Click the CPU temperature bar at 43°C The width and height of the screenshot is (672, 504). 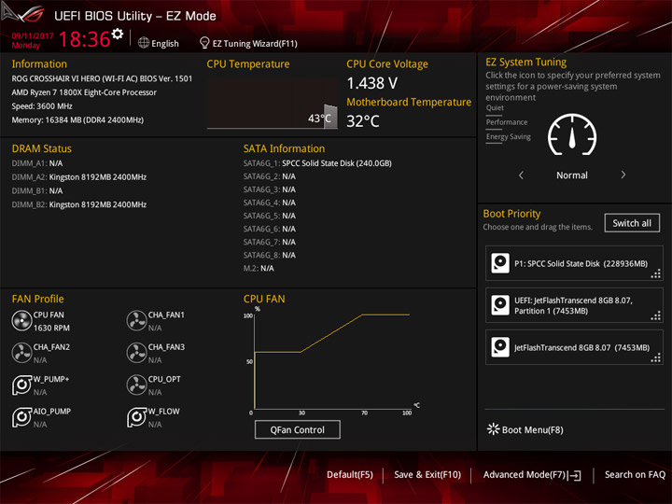pyautogui.click(x=330, y=116)
